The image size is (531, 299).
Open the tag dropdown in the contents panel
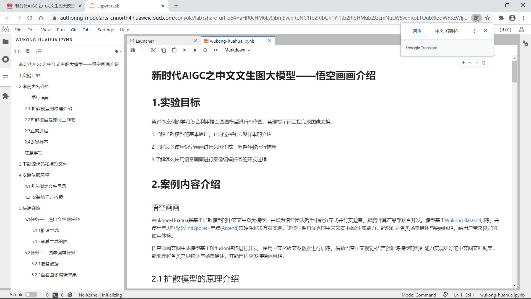pyautogui.click(x=118, y=51)
